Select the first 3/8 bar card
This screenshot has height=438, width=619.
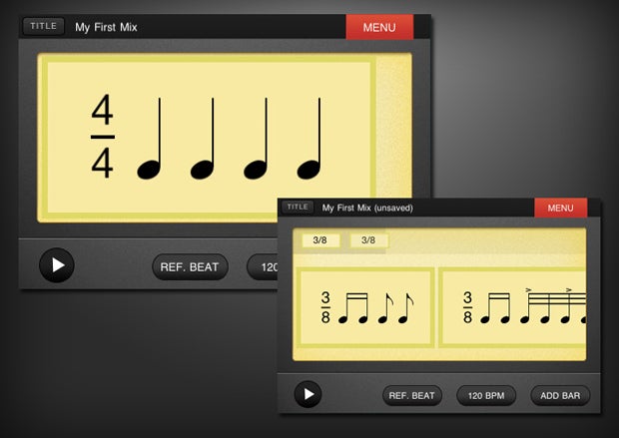pos(365,307)
